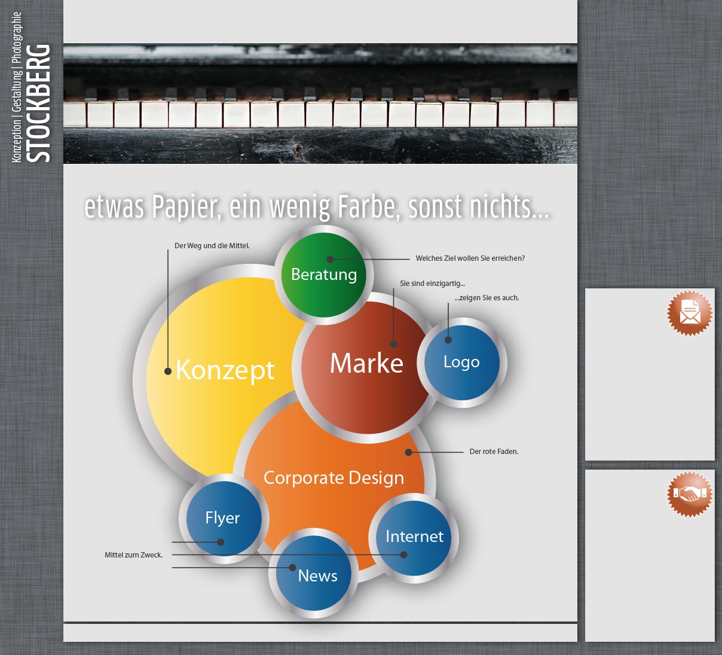Click 'Konzeption | Gestaltung | Photographie' tagline
This screenshot has height=655, width=722.
click(17, 87)
